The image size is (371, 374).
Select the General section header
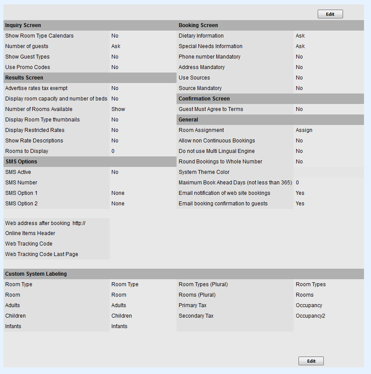pyautogui.click(x=188, y=120)
